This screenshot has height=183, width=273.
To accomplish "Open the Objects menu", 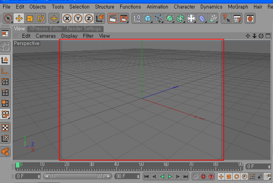I will pyautogui.click(x=38, y=7).
